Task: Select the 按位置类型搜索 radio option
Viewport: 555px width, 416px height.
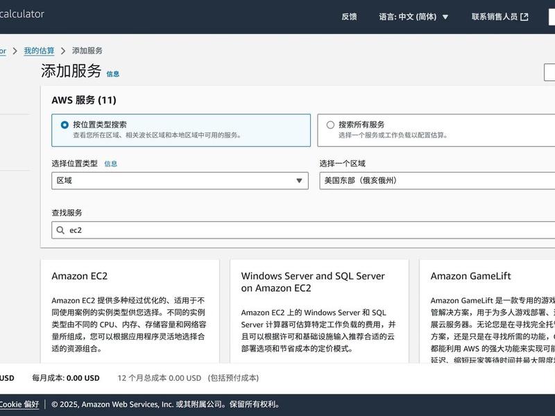Action: [65, 125]
